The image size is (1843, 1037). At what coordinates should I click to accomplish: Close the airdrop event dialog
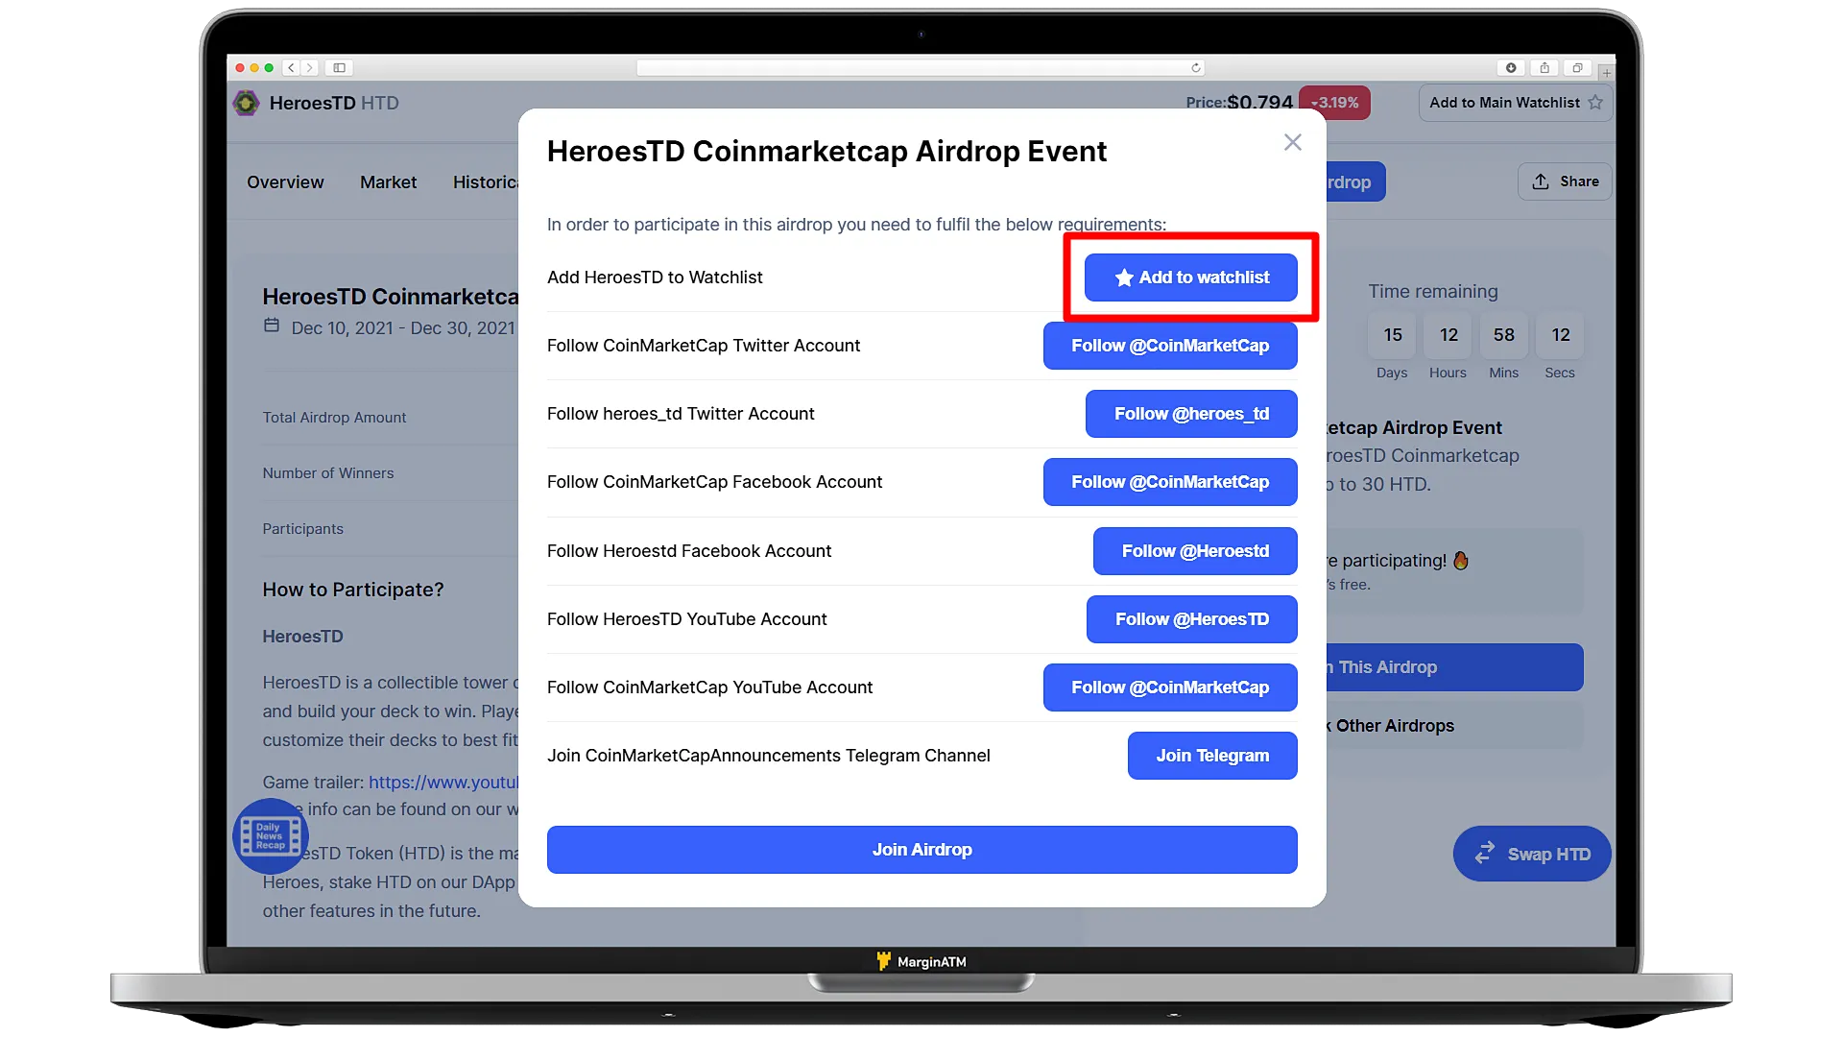1293,142
